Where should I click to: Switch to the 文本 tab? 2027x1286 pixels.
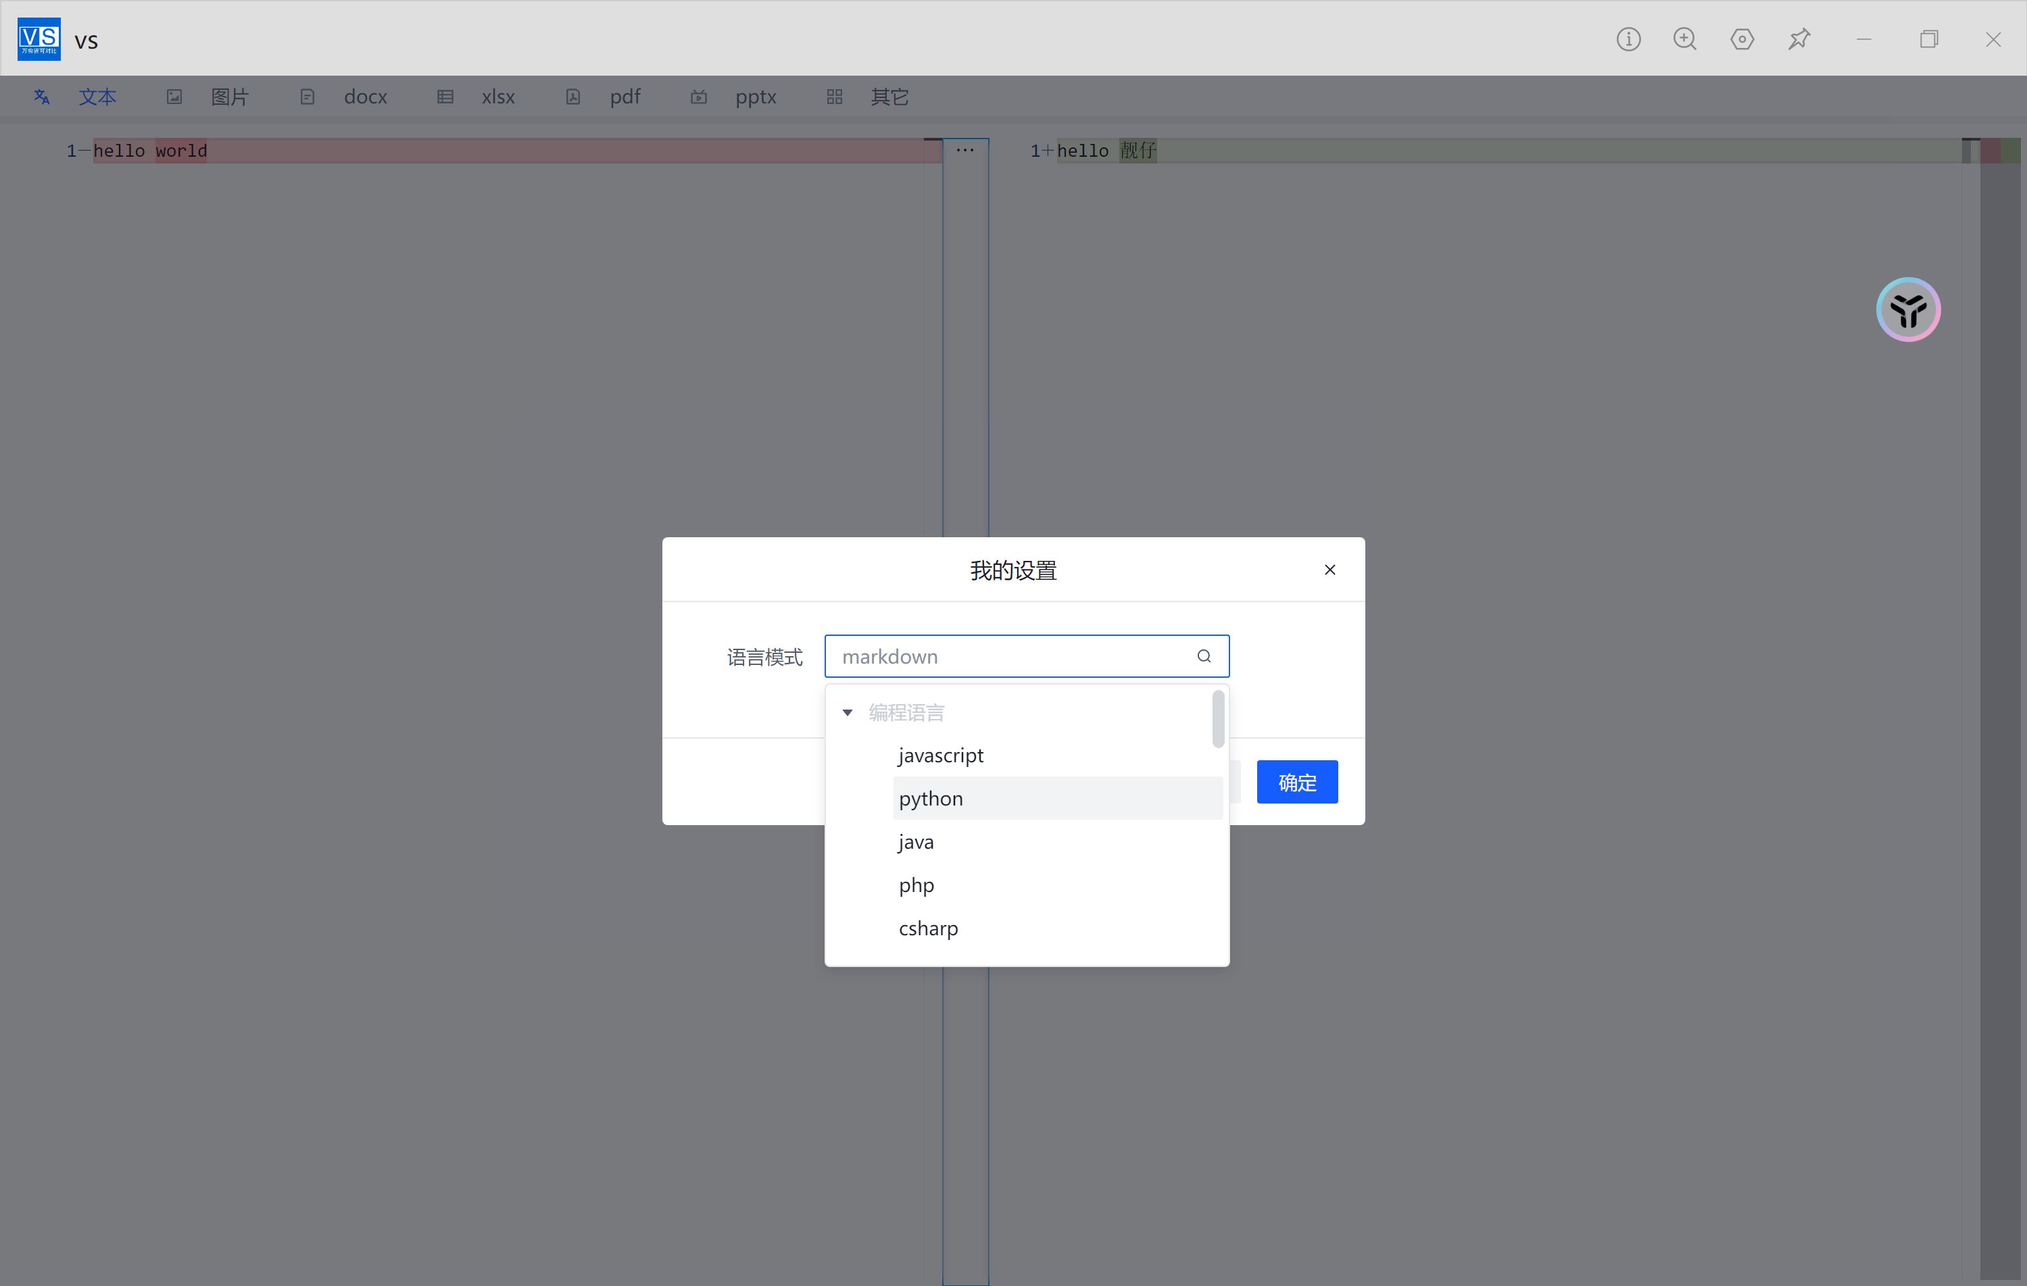pos(97,97)
